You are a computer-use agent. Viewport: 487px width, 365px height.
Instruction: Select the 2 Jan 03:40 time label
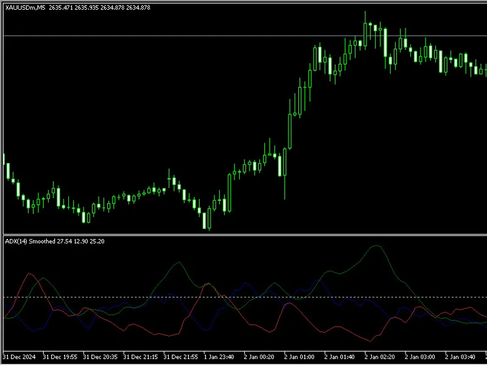(x=460, y=357)
